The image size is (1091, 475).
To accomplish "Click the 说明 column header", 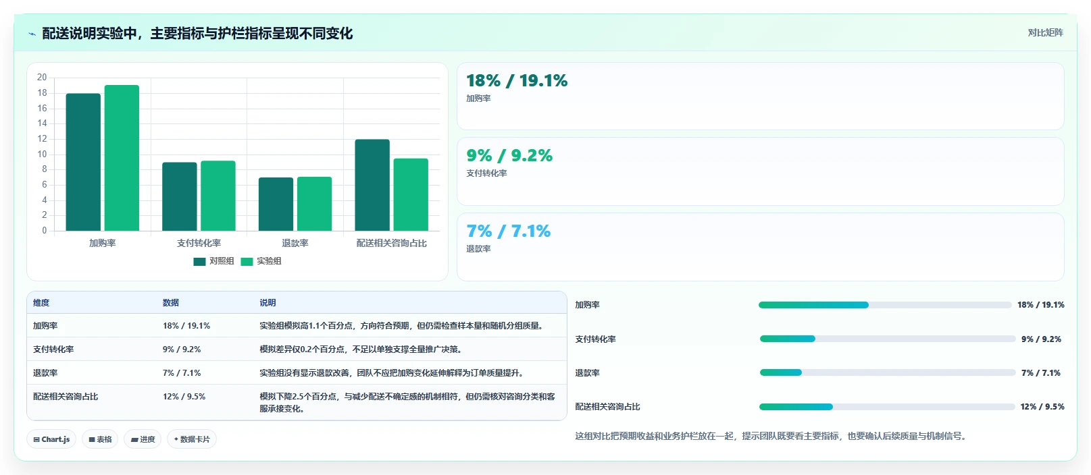I will 268,303.
